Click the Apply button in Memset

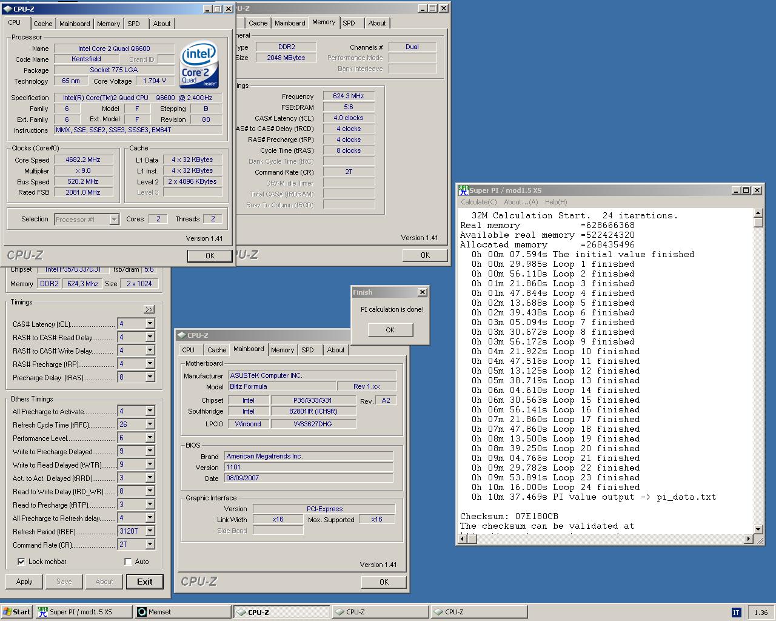click(x=24, y=582)
